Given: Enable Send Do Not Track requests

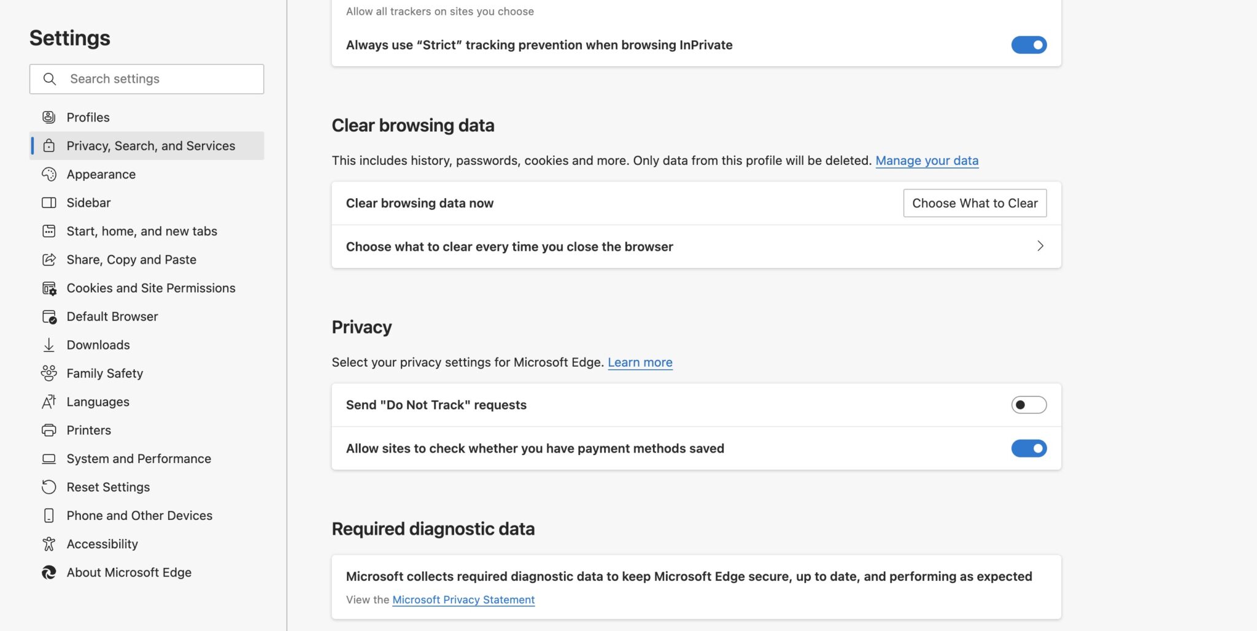Looking at the screenshot, I should 1029,404.
